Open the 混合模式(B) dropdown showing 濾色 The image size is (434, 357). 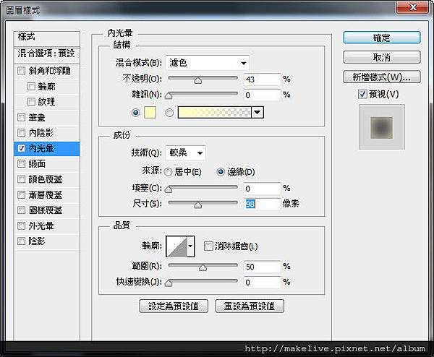(x=208, y=63)
